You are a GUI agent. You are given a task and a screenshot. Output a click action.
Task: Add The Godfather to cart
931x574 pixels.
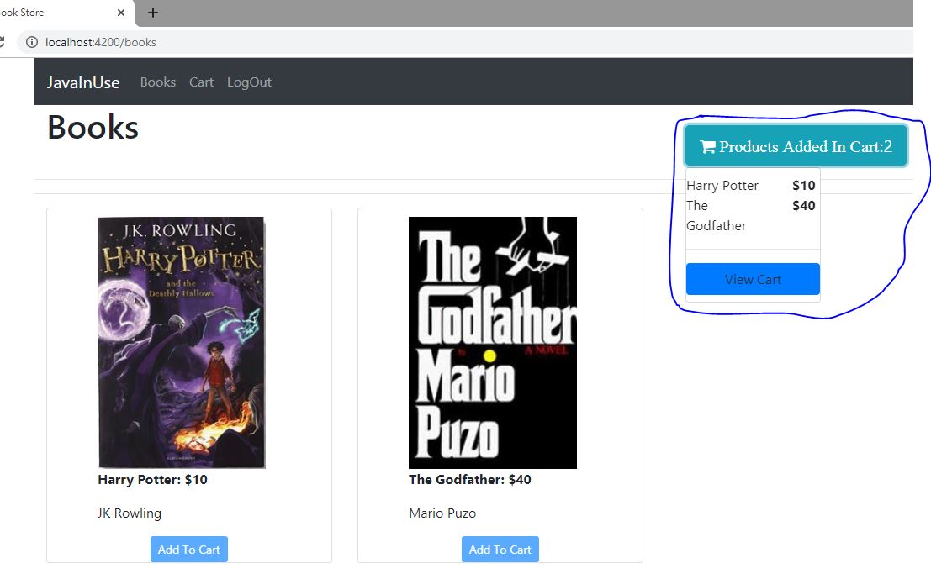500,550
